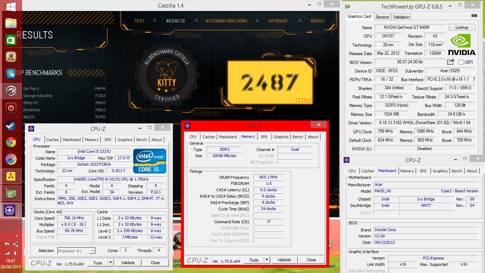Open the yellow Catzilla taskbar icon

click(x=11, y=177)
